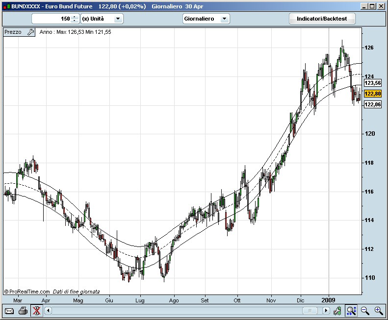Image resolution: width=388 pixels, height=320 pixels.
Task: Toggle the auto-zoom magnifier with arrows
Action: point(351,311)
